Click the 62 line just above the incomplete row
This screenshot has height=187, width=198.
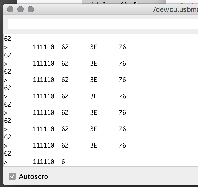click(8, 154)
